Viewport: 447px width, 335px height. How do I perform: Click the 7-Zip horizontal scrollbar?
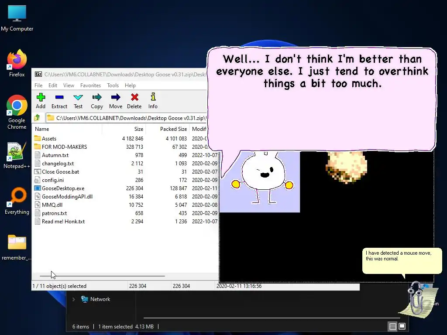click(102, 276)
